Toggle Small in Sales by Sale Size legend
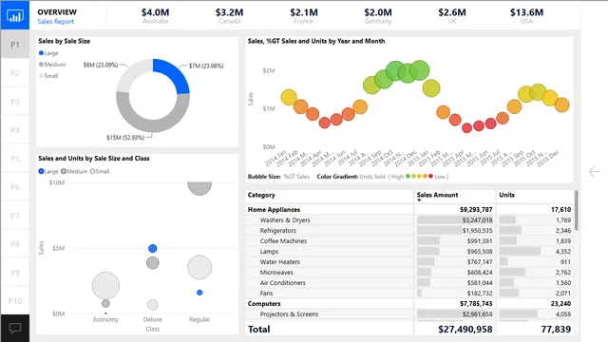This screenshot has width=608, height=342. [48, 76]
